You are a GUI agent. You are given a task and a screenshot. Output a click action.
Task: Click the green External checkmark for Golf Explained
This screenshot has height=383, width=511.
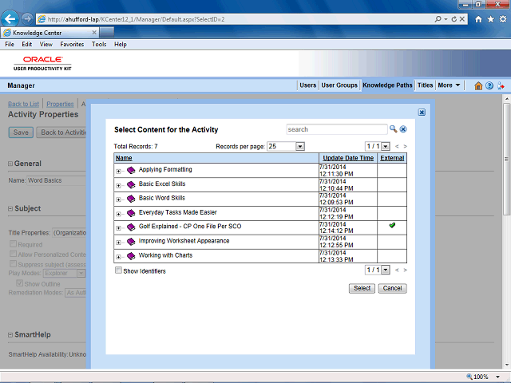click(392, 225)
